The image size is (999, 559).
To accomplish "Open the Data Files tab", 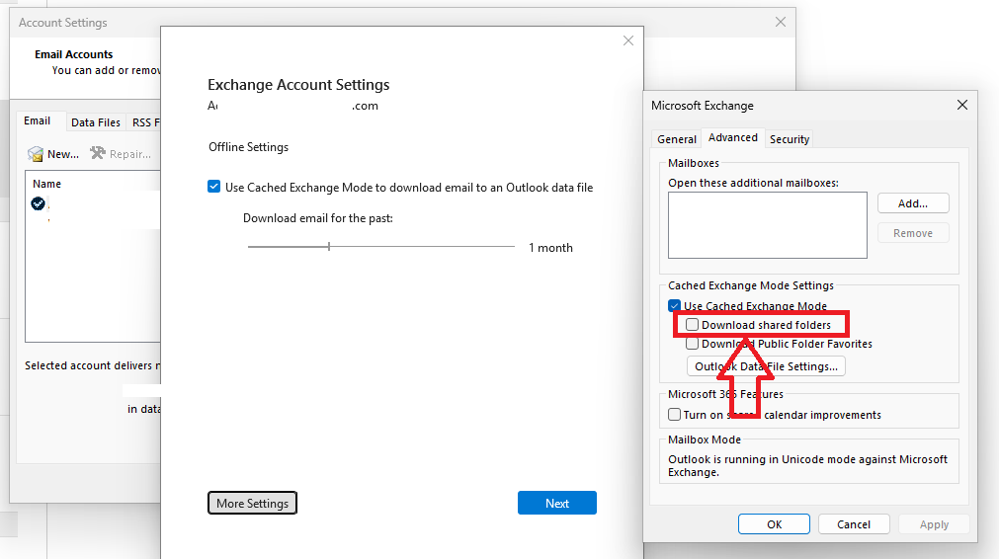I will coord(96,122).
